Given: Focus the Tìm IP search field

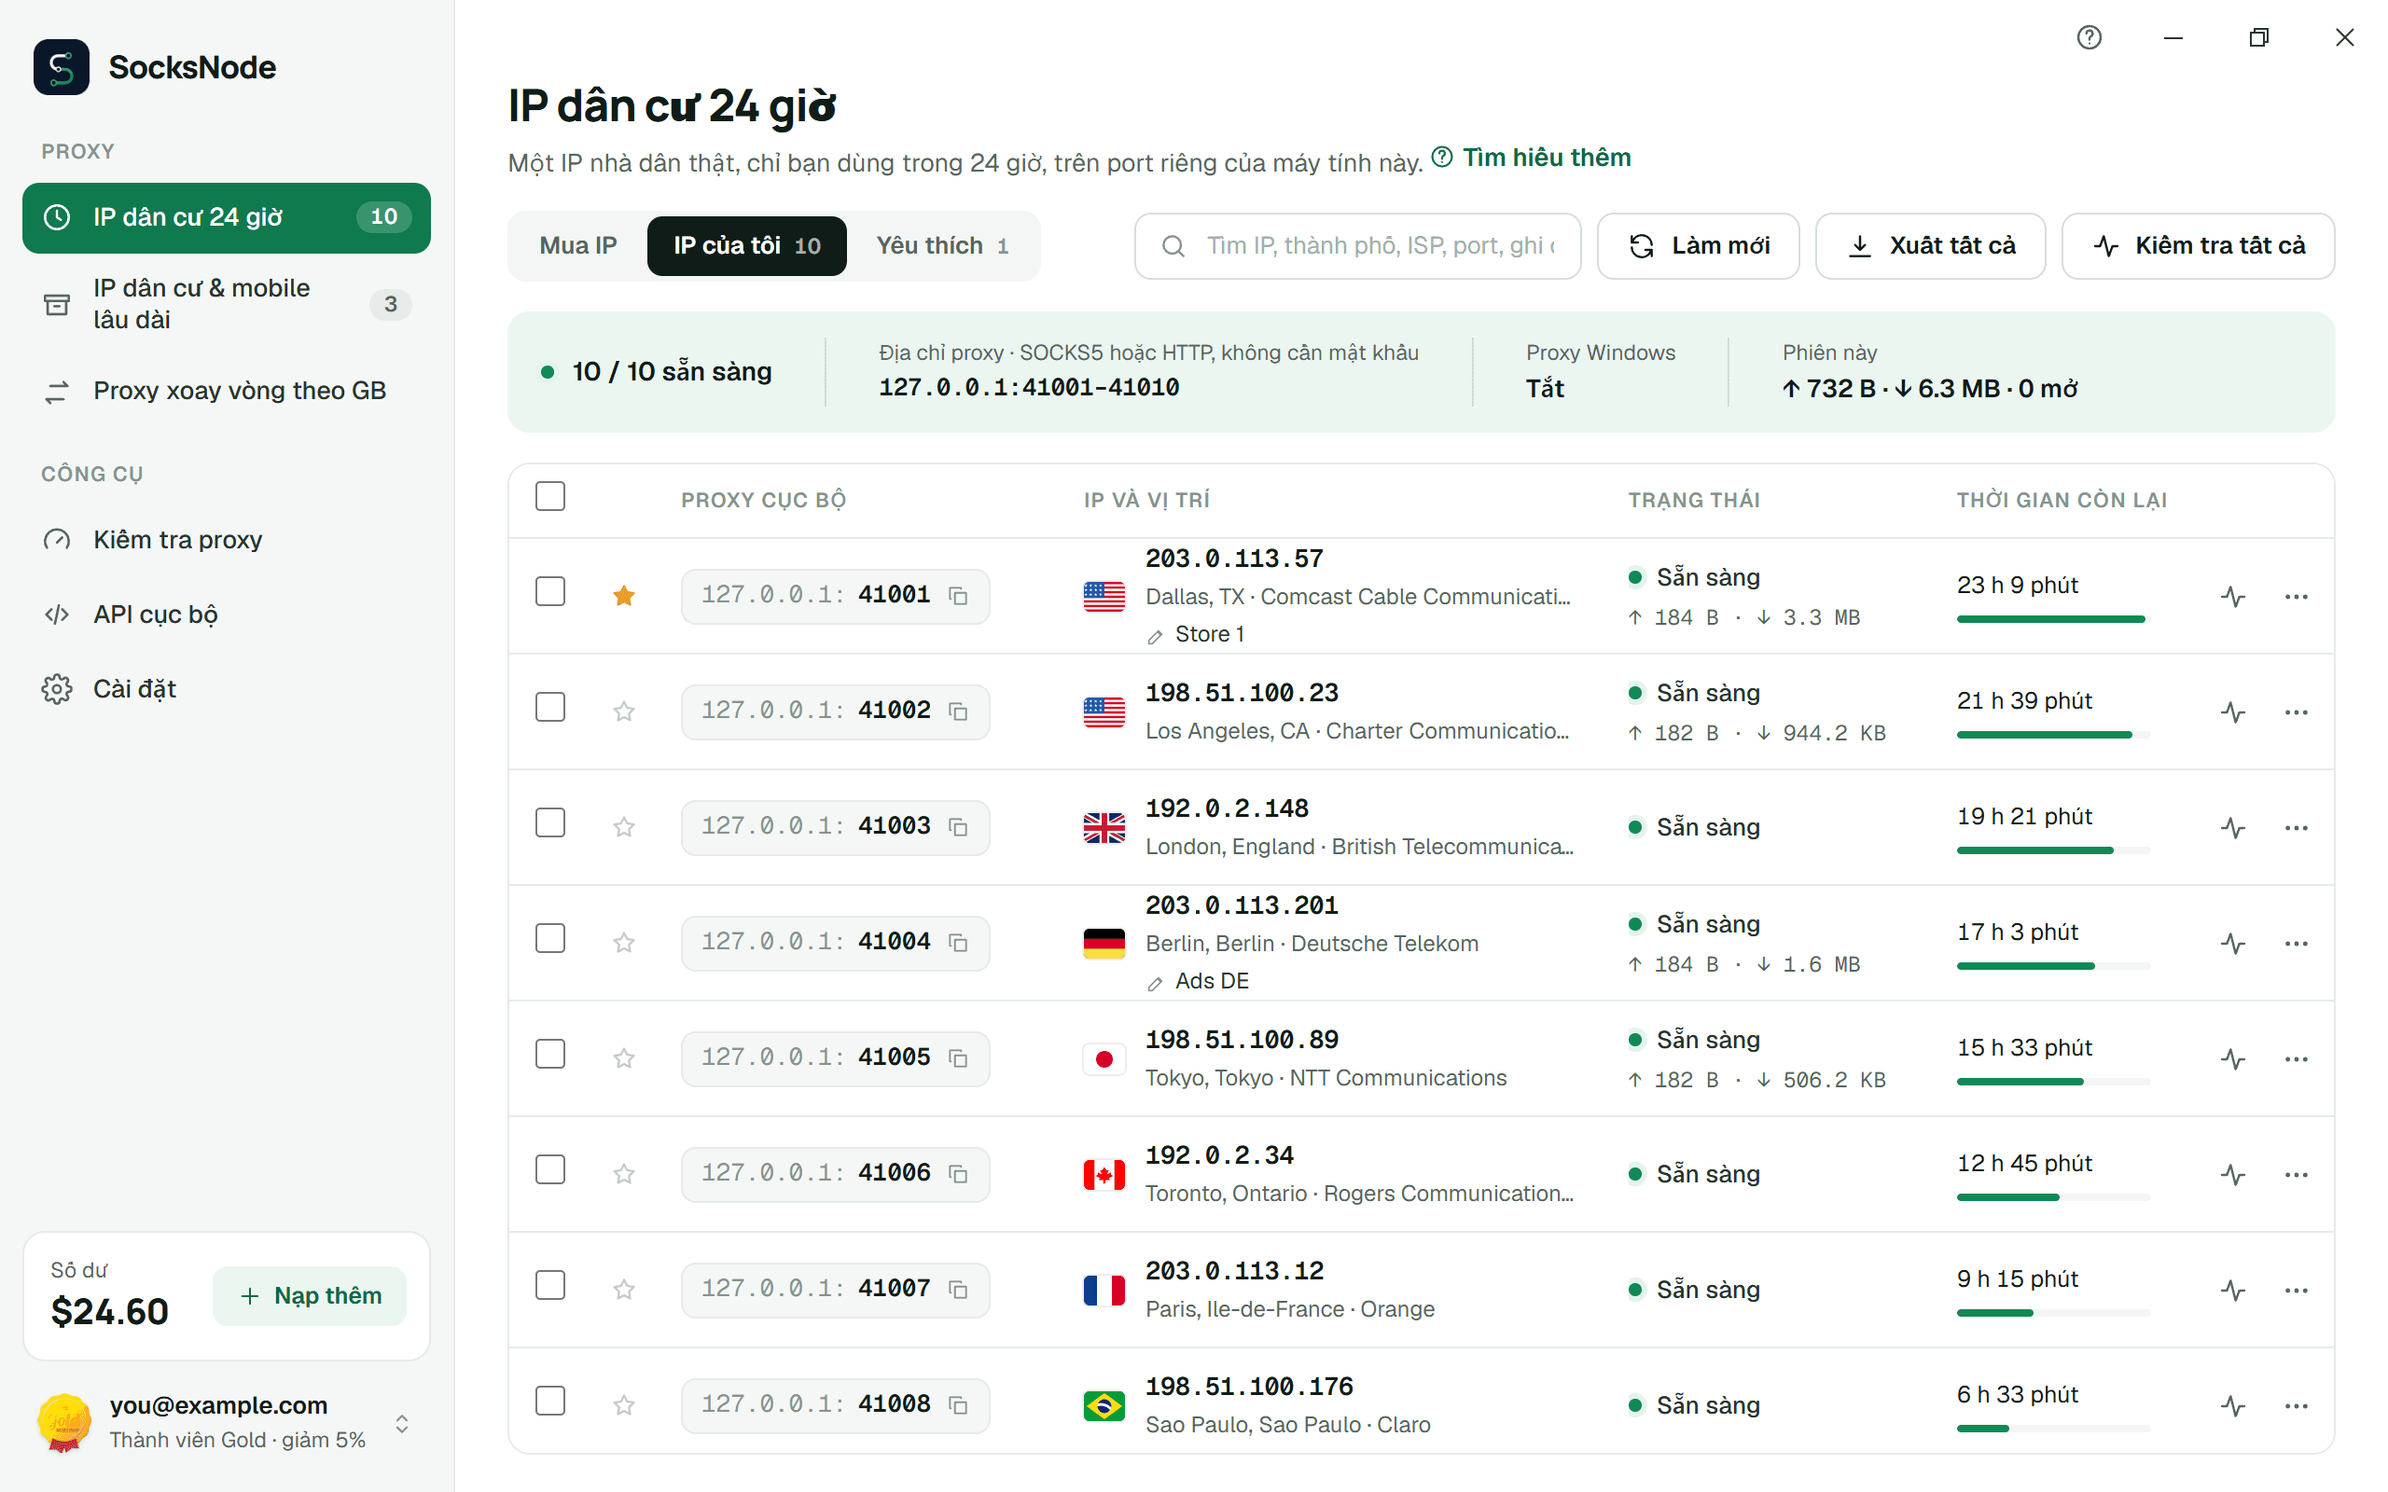Looking at the screenshot, I should 1358,245.
